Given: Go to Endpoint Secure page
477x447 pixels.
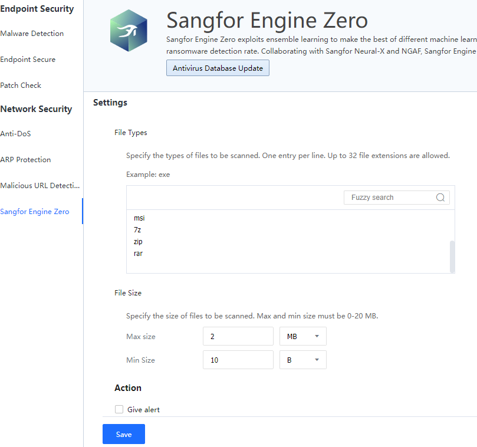Looking at the screenshot, I should [28, 60].
